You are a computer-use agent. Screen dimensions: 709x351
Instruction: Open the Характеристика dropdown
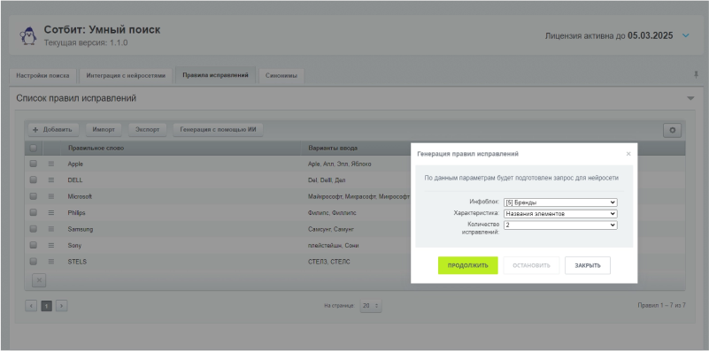(560, 214)
